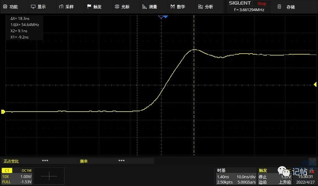
Task: Click the ruler icon beside 测量
Action: 145,7
